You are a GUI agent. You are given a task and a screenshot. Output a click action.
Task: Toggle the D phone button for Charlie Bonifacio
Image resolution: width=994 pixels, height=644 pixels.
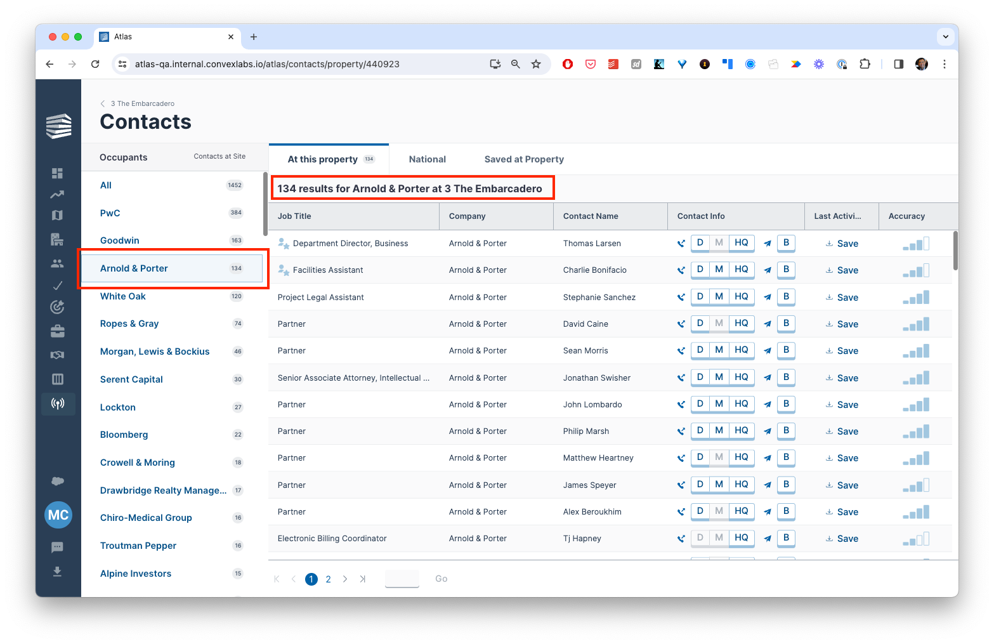[x=700, y=270]
